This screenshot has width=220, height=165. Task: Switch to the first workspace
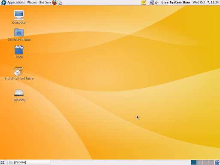click(194, 162)
